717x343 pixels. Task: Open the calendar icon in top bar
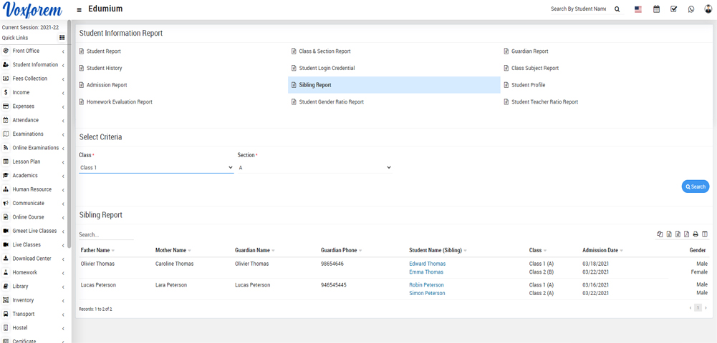pyautogui.click(x=656, y=9)
